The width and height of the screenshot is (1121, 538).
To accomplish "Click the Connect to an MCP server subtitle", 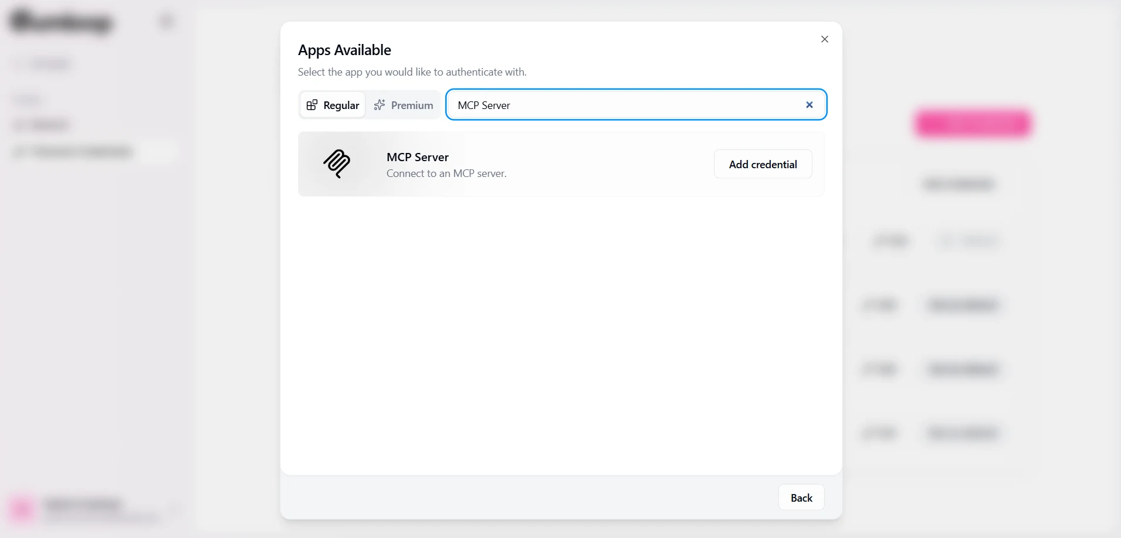I will tap(446, 173).
